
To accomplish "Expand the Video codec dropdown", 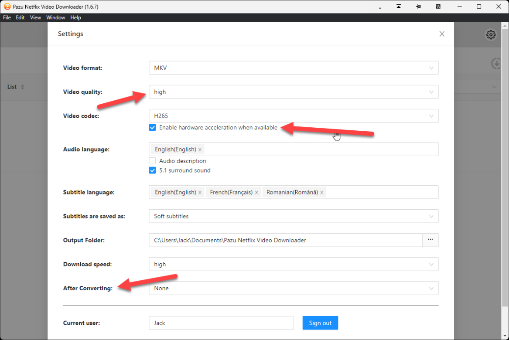I will point(293,116).
